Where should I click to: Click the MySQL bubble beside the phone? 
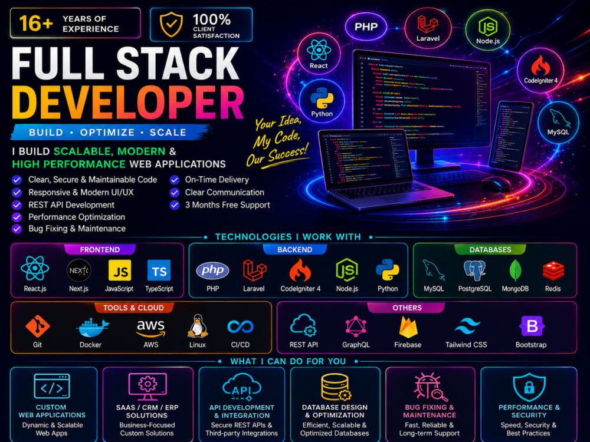tap(558, 122)
